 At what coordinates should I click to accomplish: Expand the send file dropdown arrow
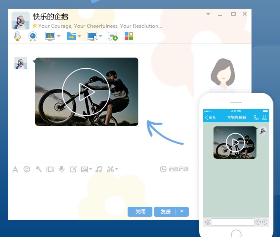click(79, 36)
